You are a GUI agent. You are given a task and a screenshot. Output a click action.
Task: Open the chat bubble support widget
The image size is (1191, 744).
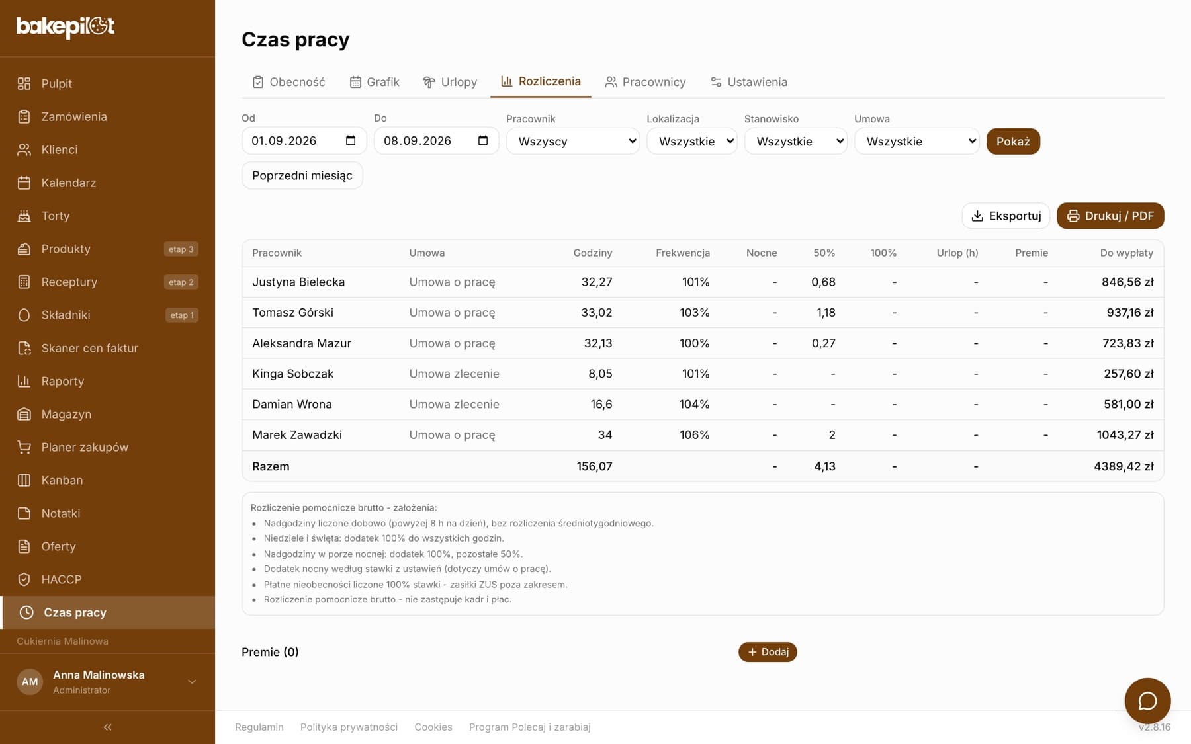[1147, 701]
